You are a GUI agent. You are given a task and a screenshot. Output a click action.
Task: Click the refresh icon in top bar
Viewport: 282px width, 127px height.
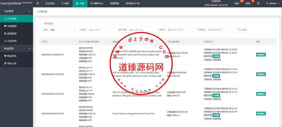[x=258, y=3]
